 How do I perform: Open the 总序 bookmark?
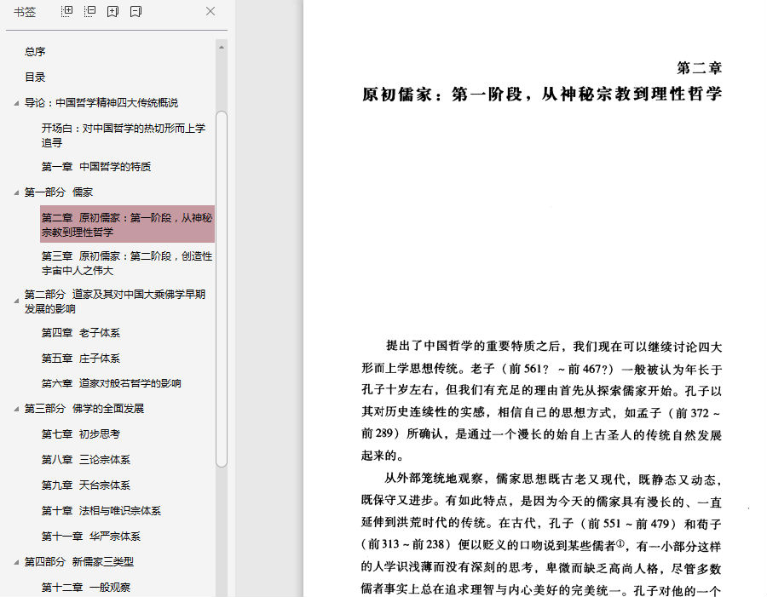coord(35,51)
